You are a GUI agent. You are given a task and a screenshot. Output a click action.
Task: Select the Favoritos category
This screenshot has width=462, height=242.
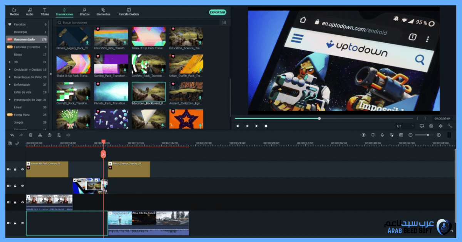(27, 24)
